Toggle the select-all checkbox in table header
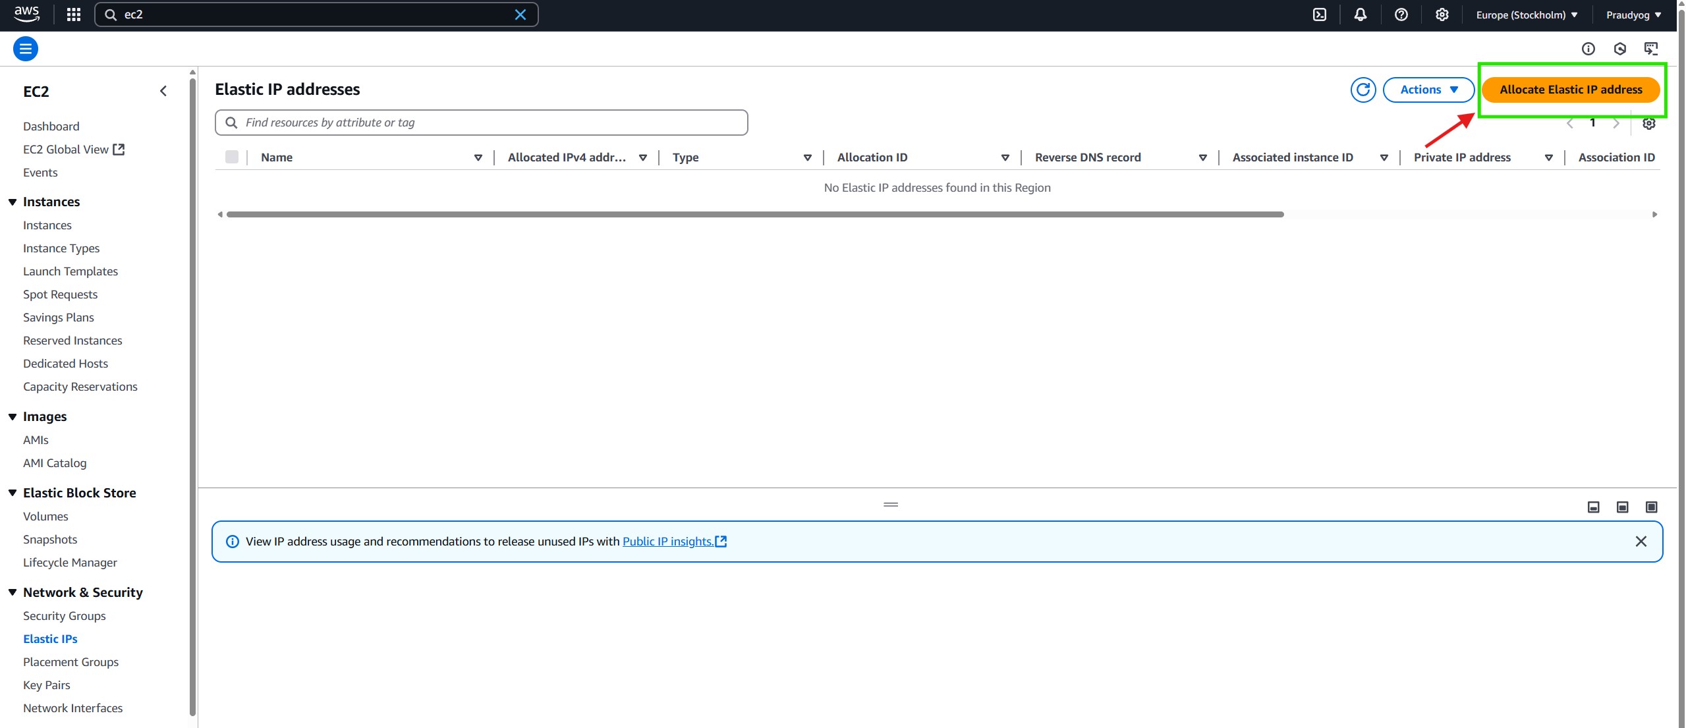This screenshot has width=1686, height=728. 231,157
